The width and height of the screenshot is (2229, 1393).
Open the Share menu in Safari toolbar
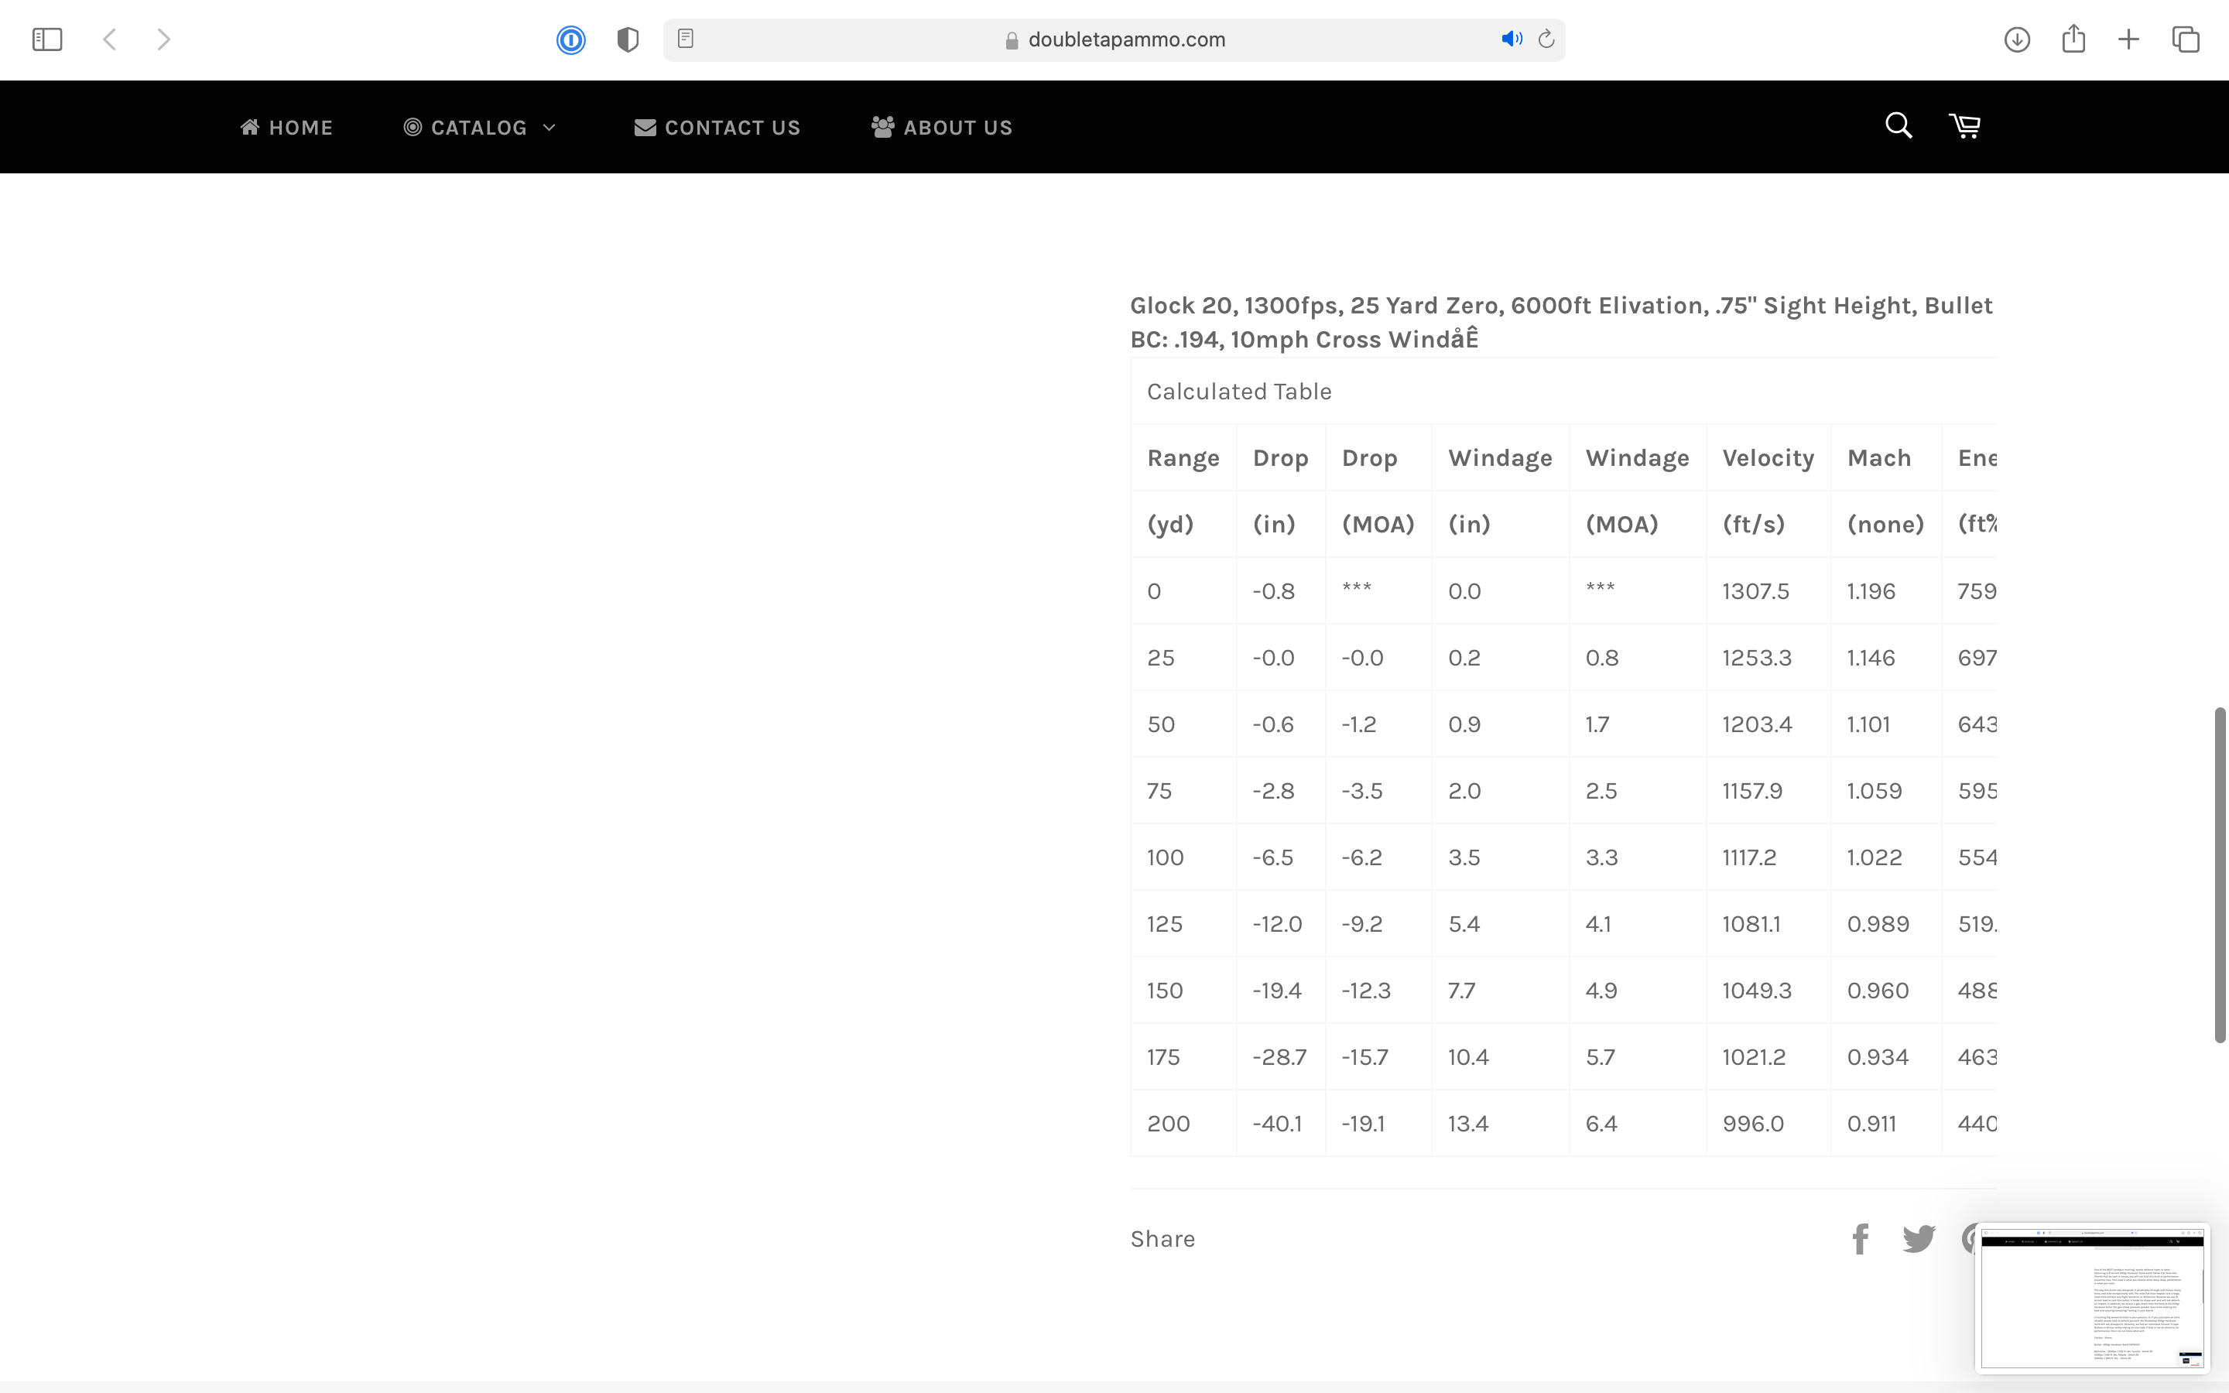(2073, 38)
